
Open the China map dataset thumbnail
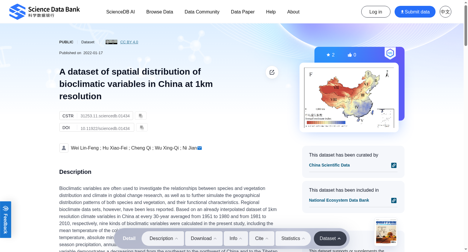click(x=349, y=97)
